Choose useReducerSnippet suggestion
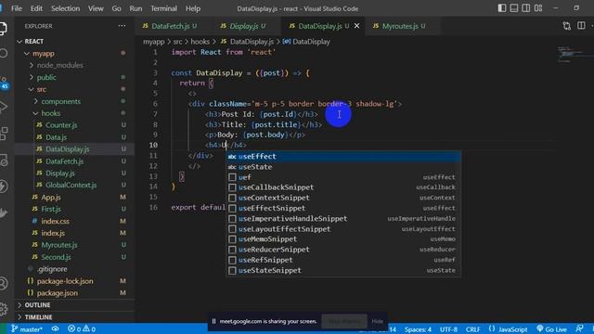This screenshot has height=334, width=594. point(343,250)
